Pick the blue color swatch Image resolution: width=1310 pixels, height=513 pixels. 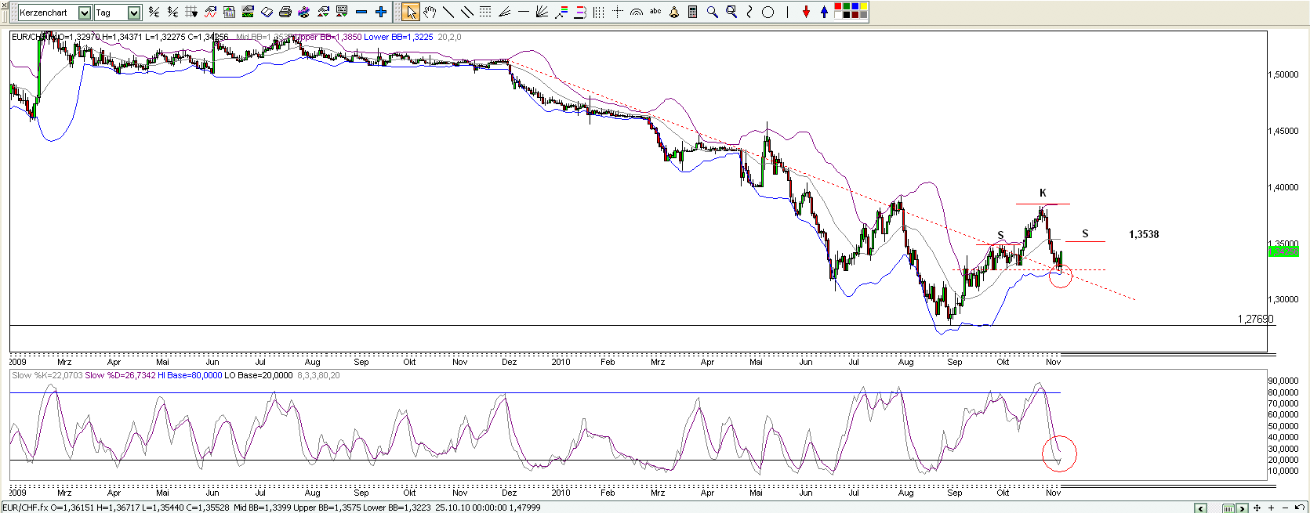click(x=855, y=6)
